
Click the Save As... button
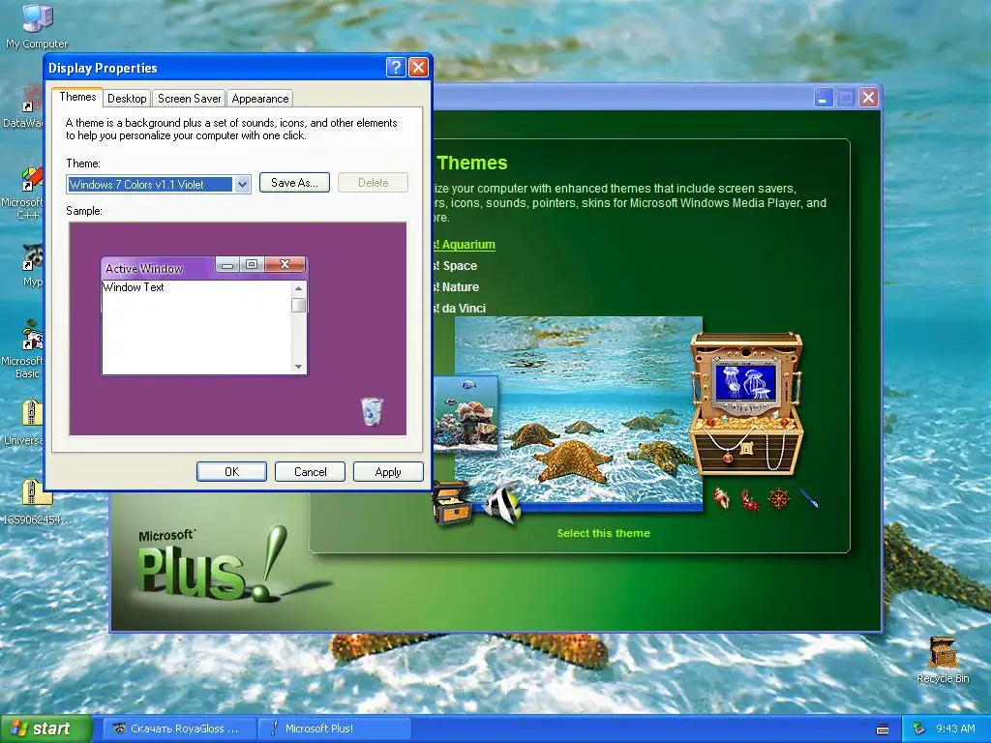294,183
